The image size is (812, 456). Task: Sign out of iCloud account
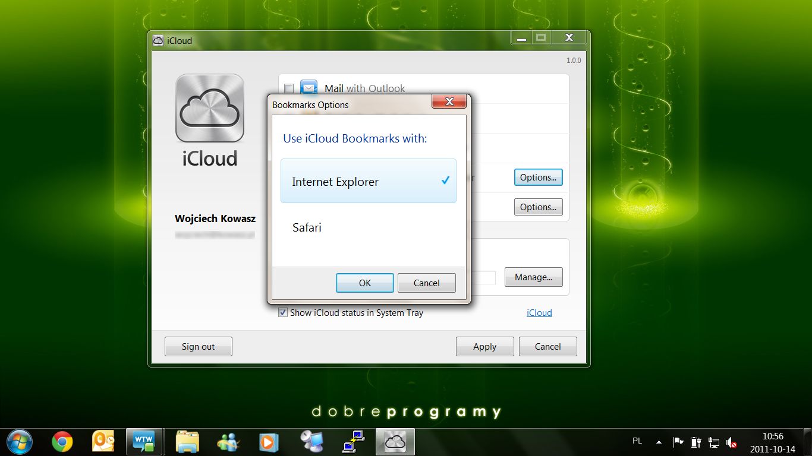tap(199, 346)
